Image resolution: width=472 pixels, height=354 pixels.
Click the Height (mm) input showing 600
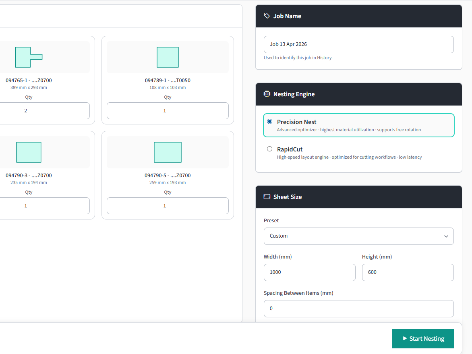point(408,272)
